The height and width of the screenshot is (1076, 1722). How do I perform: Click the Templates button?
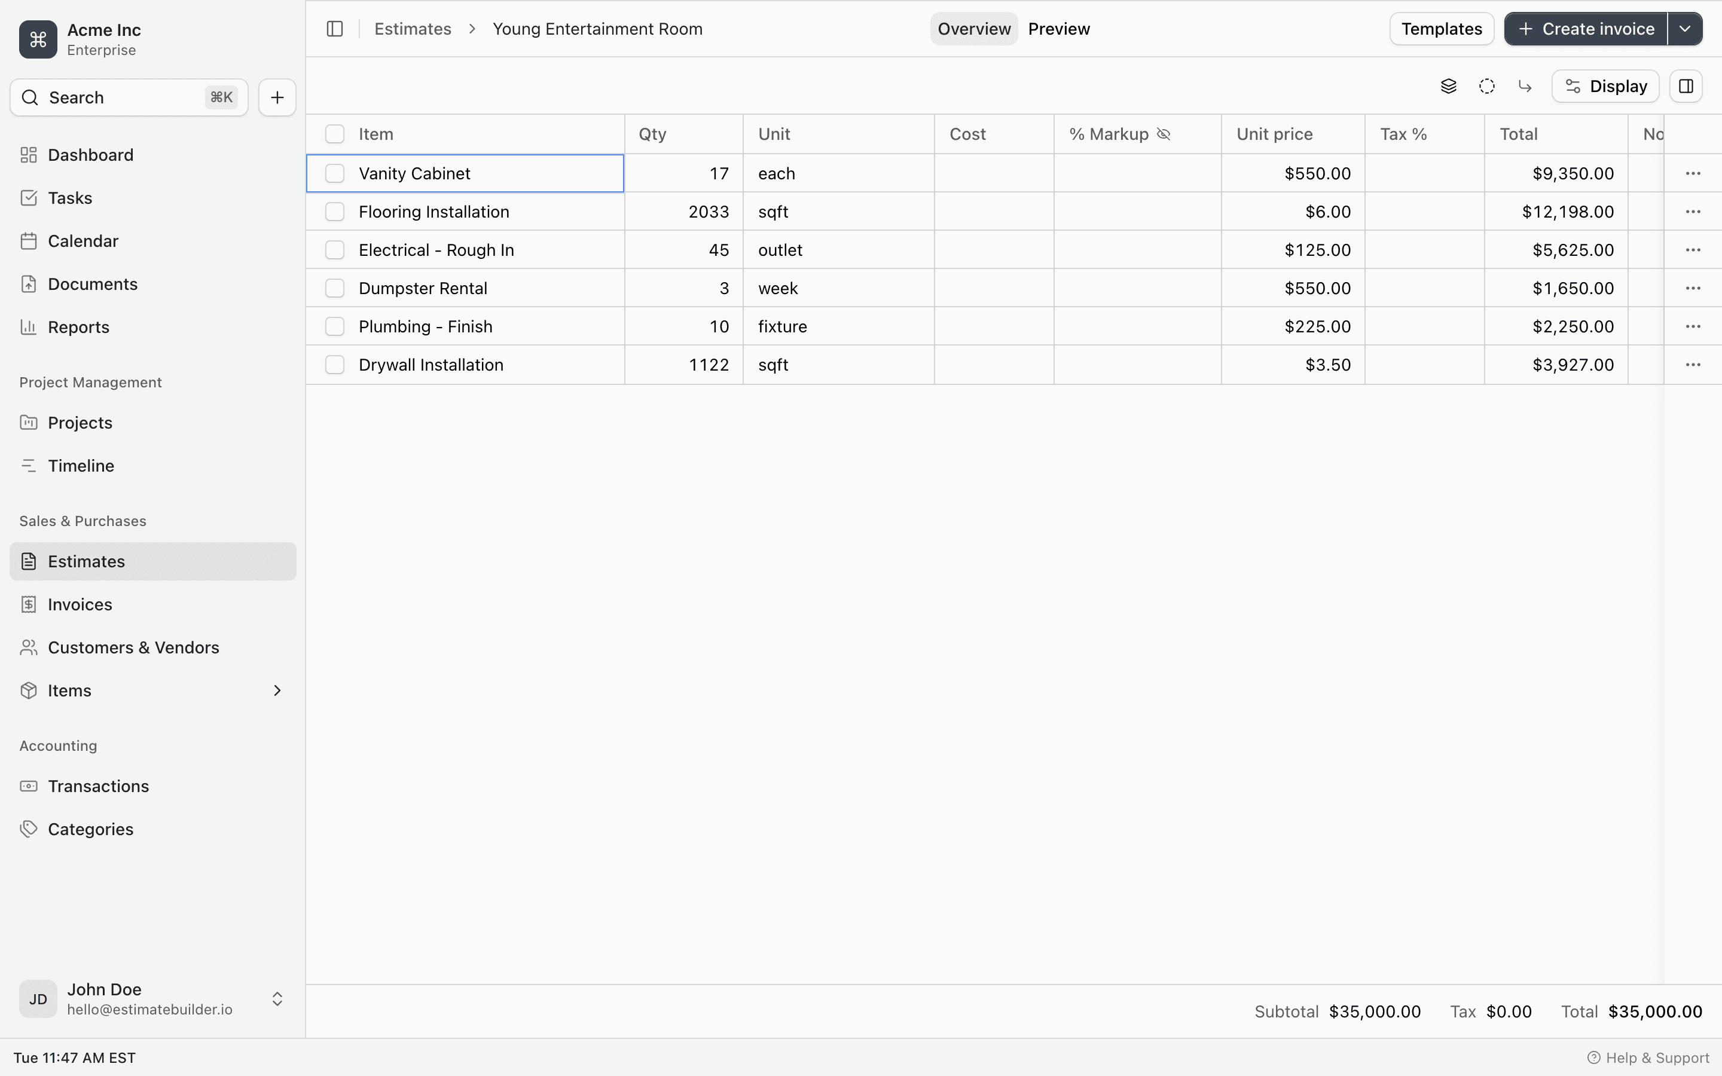point(1441,29)
